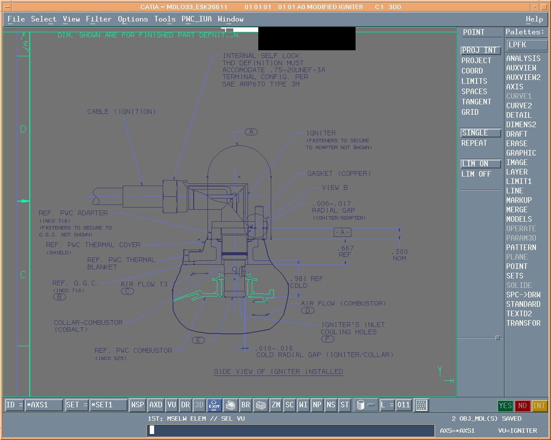Click the 3D box icon beside BR
Viewport: 551px width, 440px height.
[260, 405]
